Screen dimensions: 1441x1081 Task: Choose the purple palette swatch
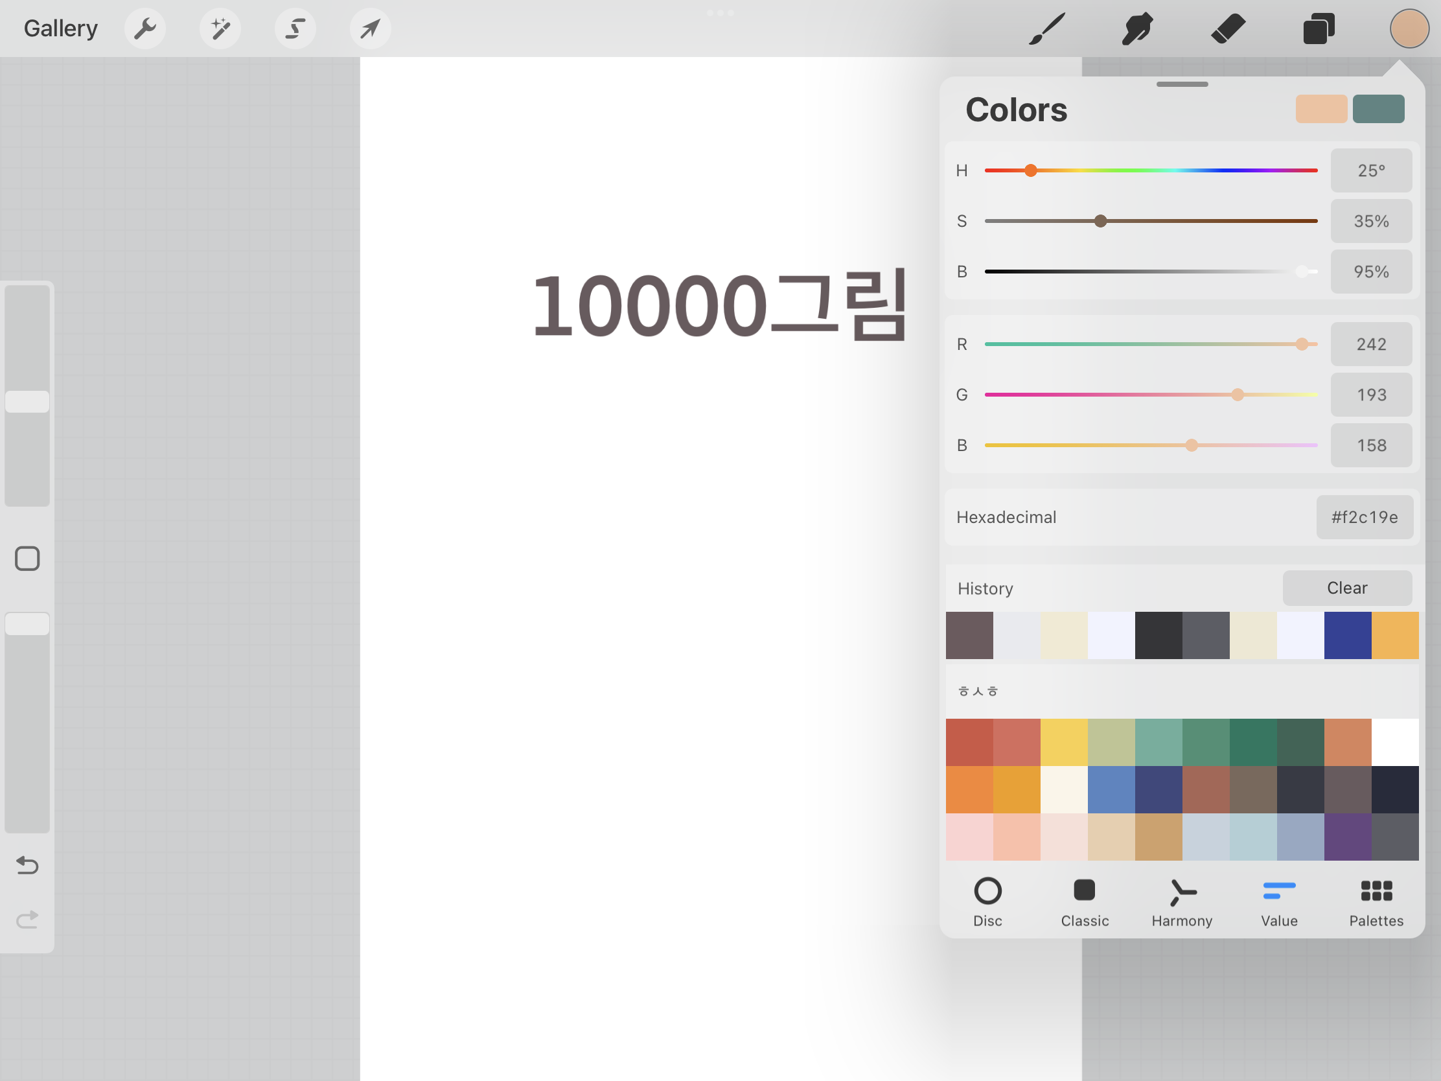(1348, 837)
